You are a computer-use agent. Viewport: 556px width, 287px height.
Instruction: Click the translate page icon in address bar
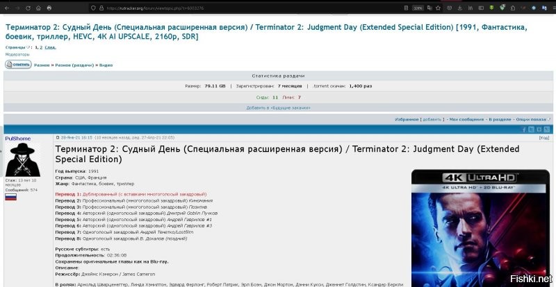(x=430, y=8)
